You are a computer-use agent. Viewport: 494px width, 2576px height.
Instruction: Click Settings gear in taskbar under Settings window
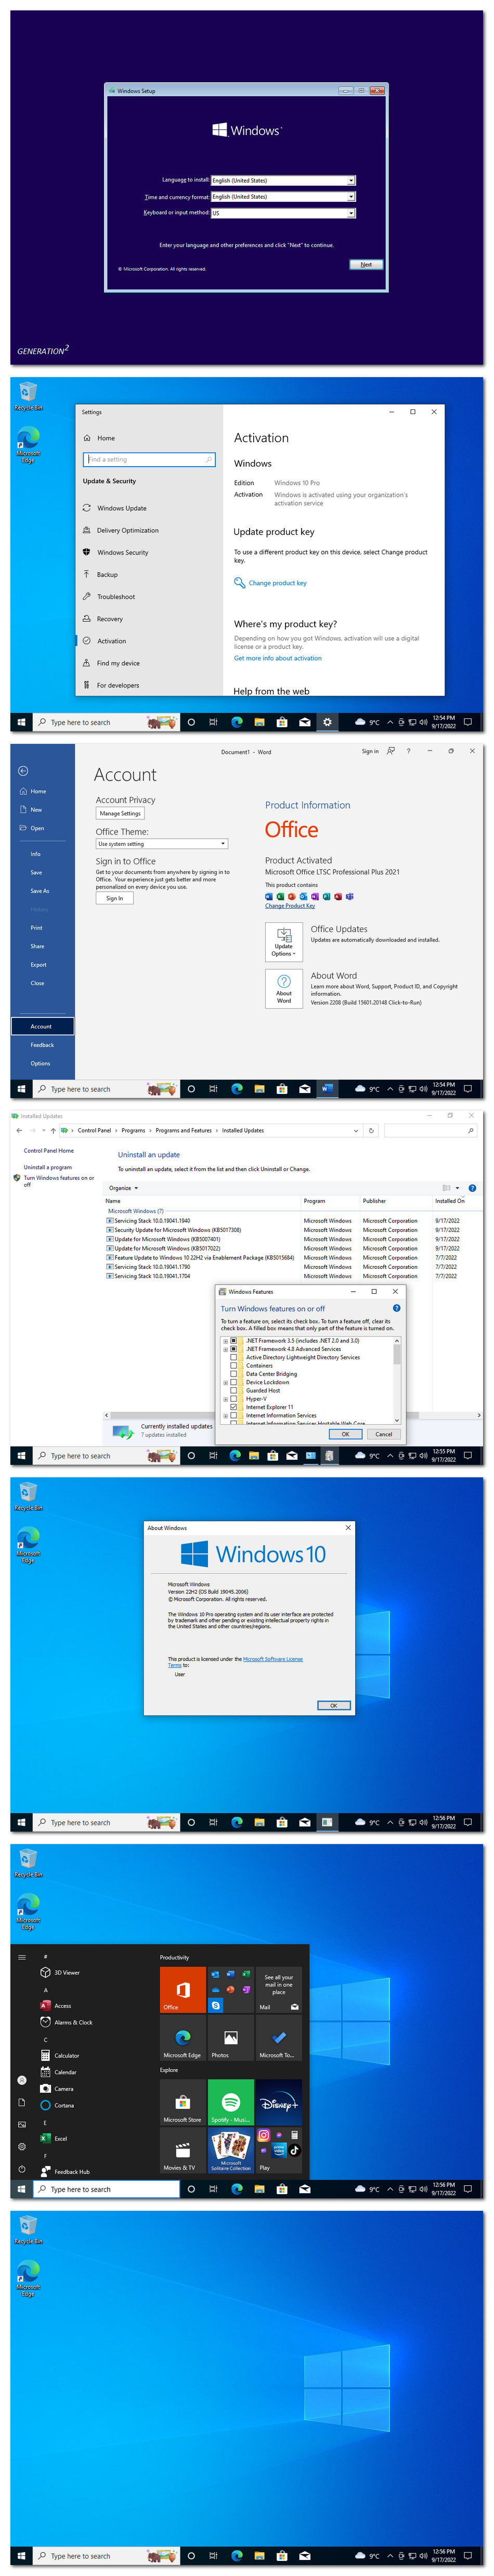[326, 722]
